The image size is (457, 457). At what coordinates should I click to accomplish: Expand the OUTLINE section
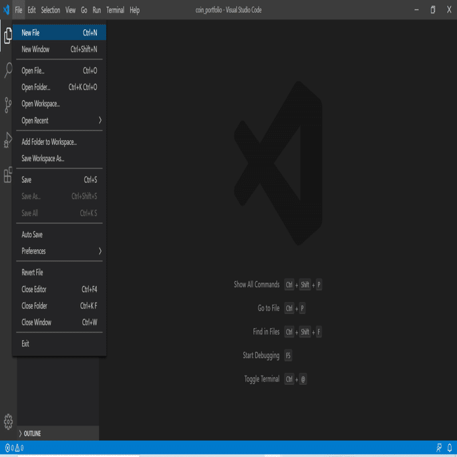[58, 434]
